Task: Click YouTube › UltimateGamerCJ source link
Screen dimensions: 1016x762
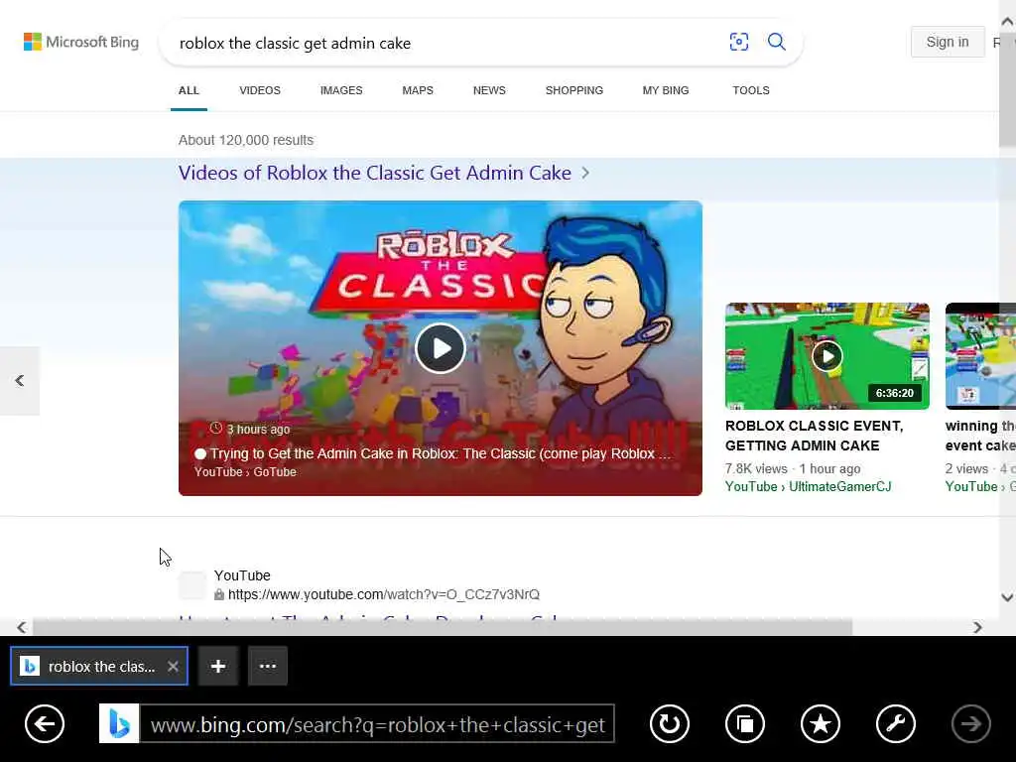Action: [808, 486]
